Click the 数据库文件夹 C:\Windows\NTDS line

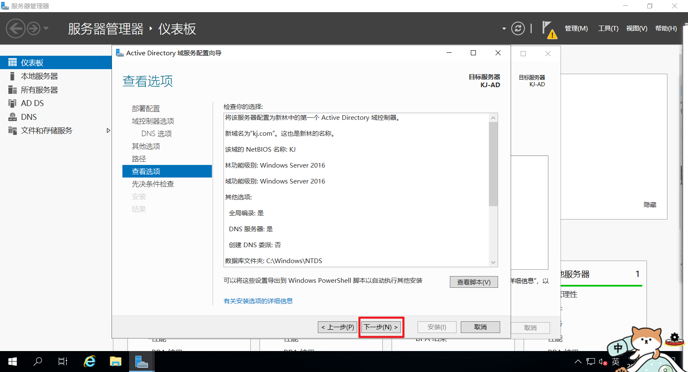coord(274,261)
